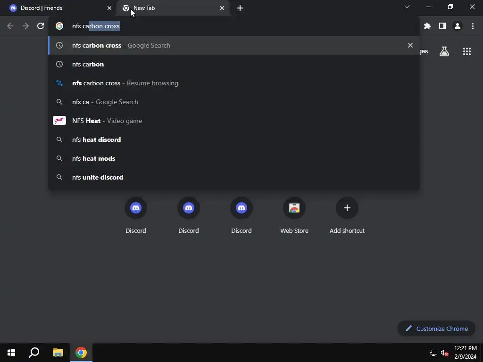Image resolution: width=483 pixels, height=362 pixels.
Task: Click the NFS Heat game thumbnail
Action: pyautogui.click(x=59, y=121)
